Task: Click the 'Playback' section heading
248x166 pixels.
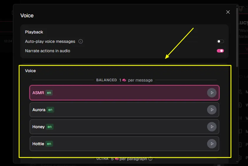Action: 34,32
